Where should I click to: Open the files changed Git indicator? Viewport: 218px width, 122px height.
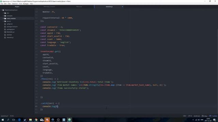[x=204, y=116]
